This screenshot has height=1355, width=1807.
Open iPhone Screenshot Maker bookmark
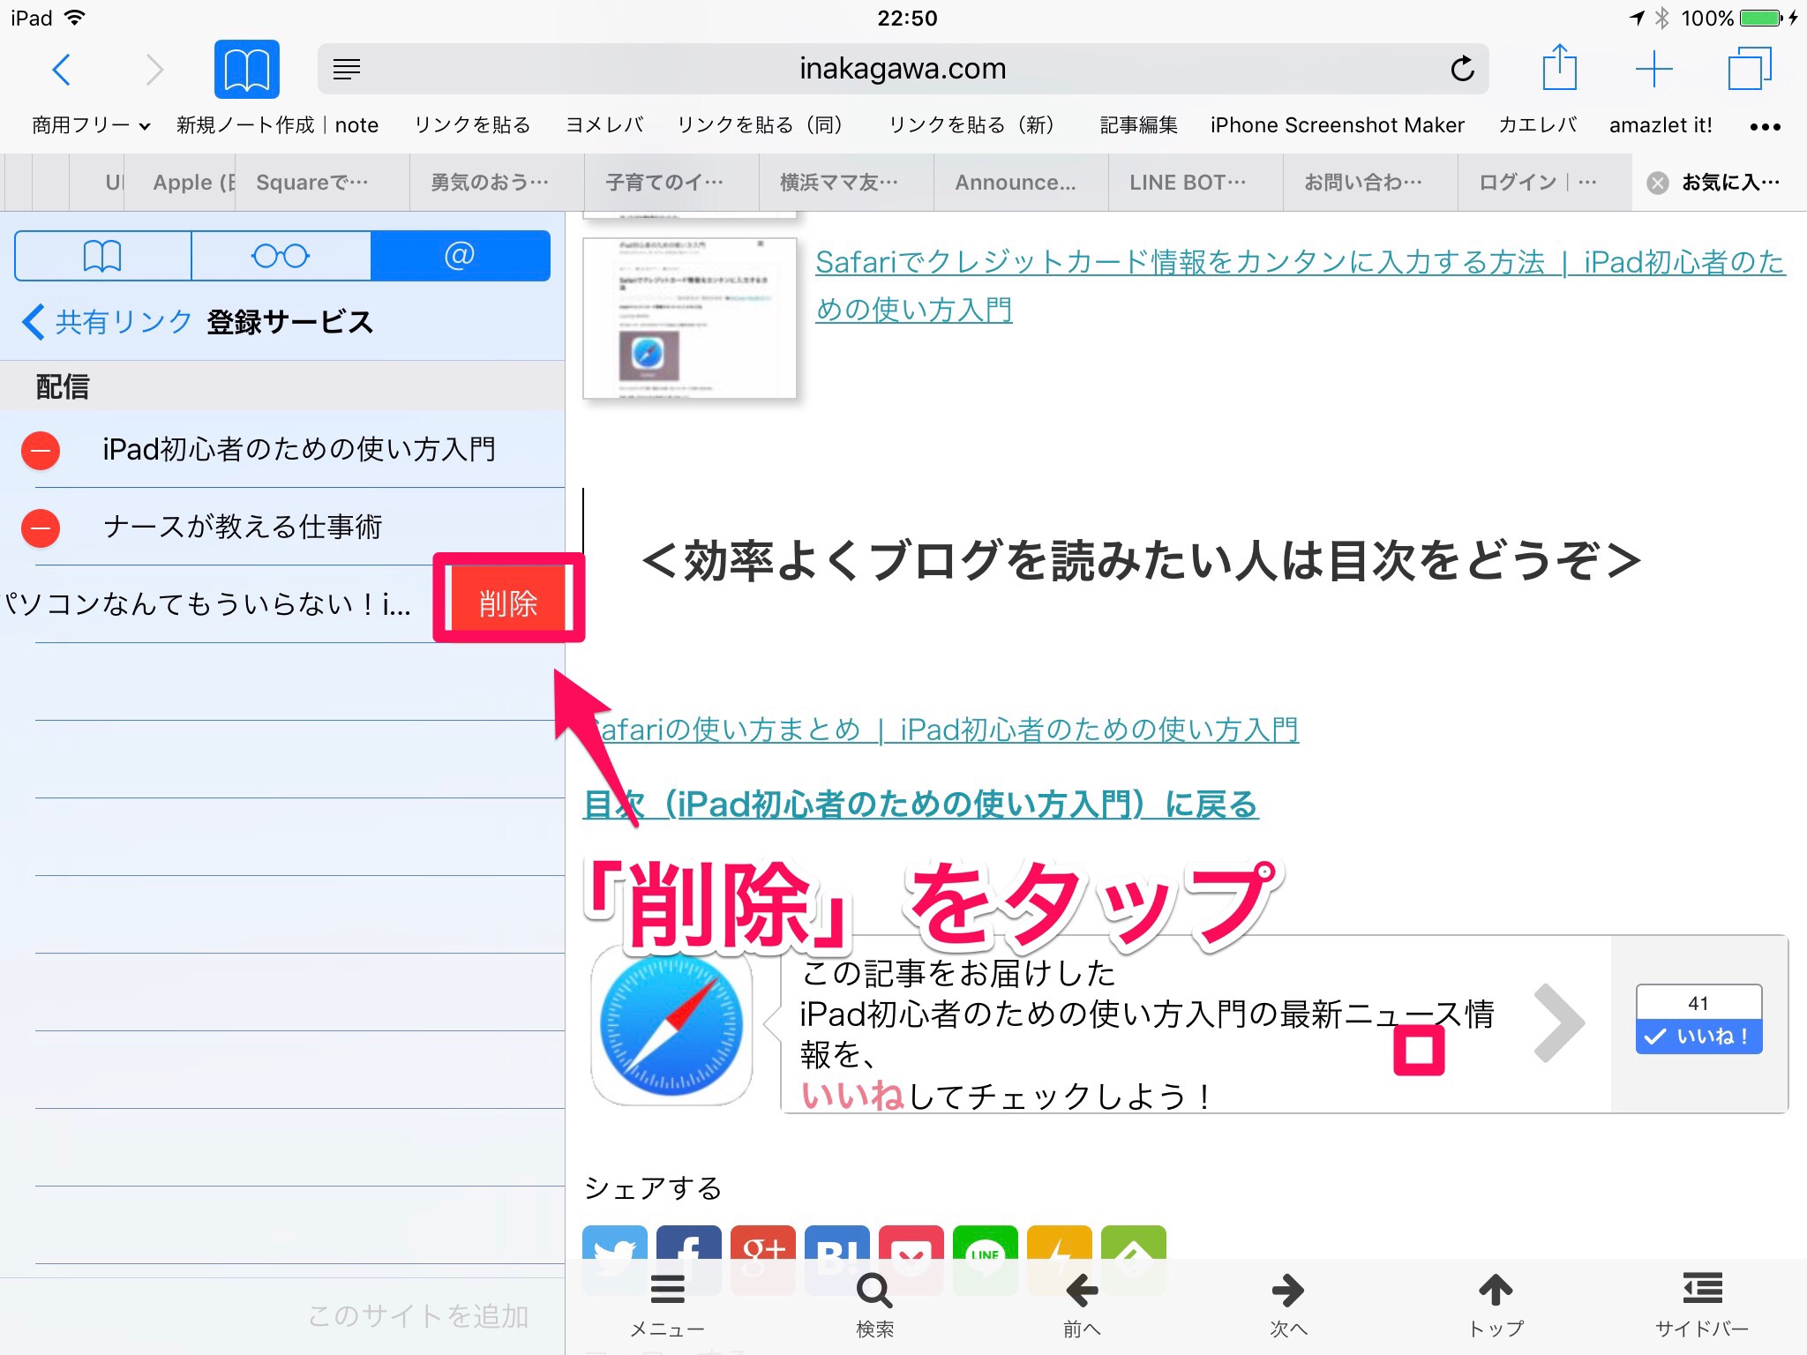1337,125
